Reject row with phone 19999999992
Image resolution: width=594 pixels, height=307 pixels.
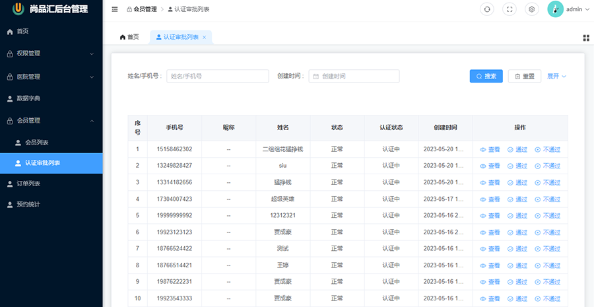click(547, 216)
